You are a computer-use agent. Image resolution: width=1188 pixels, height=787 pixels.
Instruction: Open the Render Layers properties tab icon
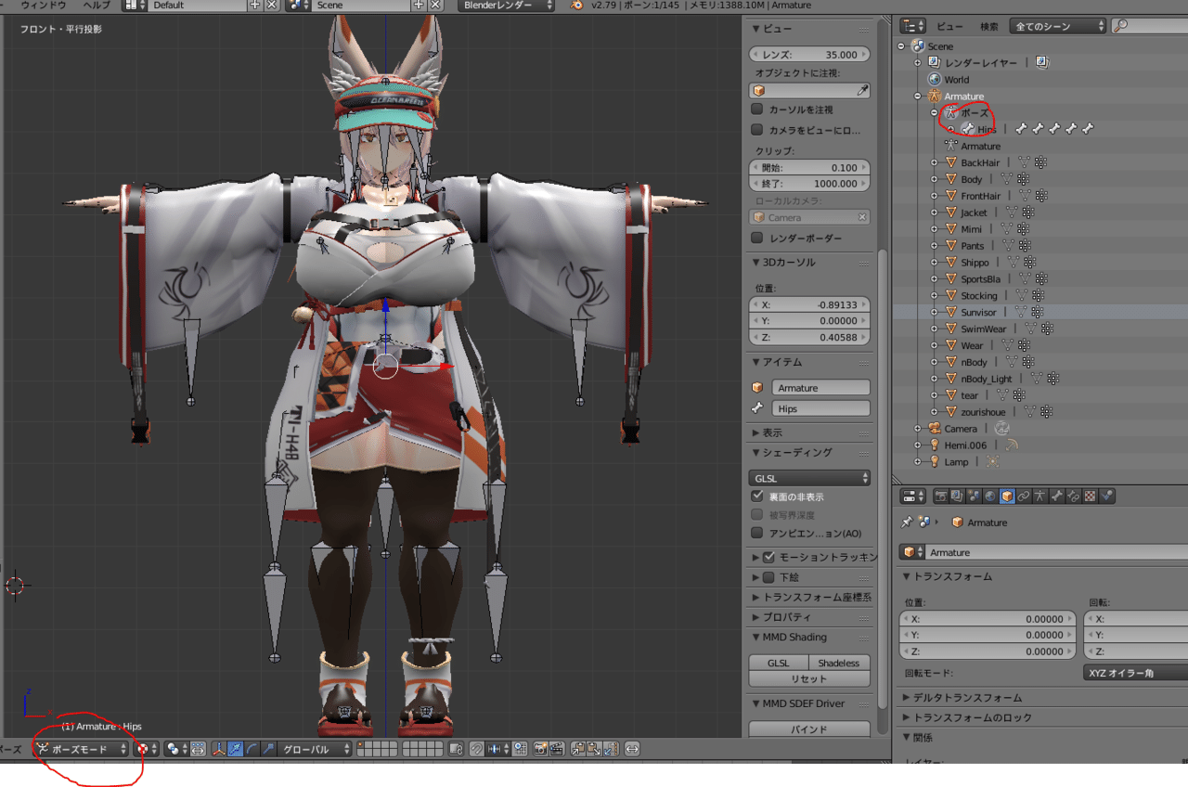point(957,497)
